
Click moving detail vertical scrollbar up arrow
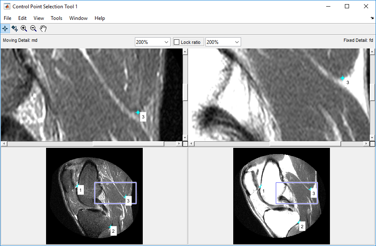[185, 51]
